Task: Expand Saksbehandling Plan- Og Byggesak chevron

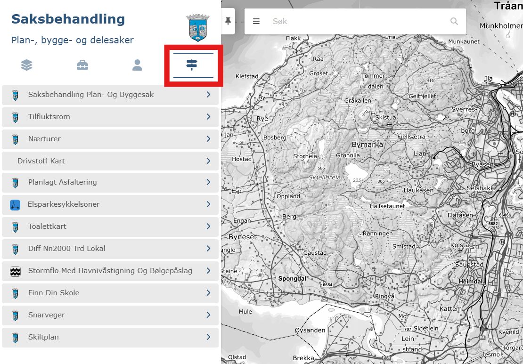Action: coord(208,95)
